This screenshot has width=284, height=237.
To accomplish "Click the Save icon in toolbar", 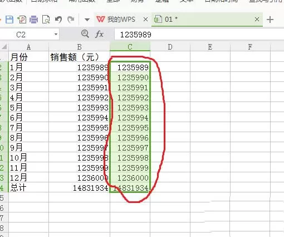I will click(9, 20).
